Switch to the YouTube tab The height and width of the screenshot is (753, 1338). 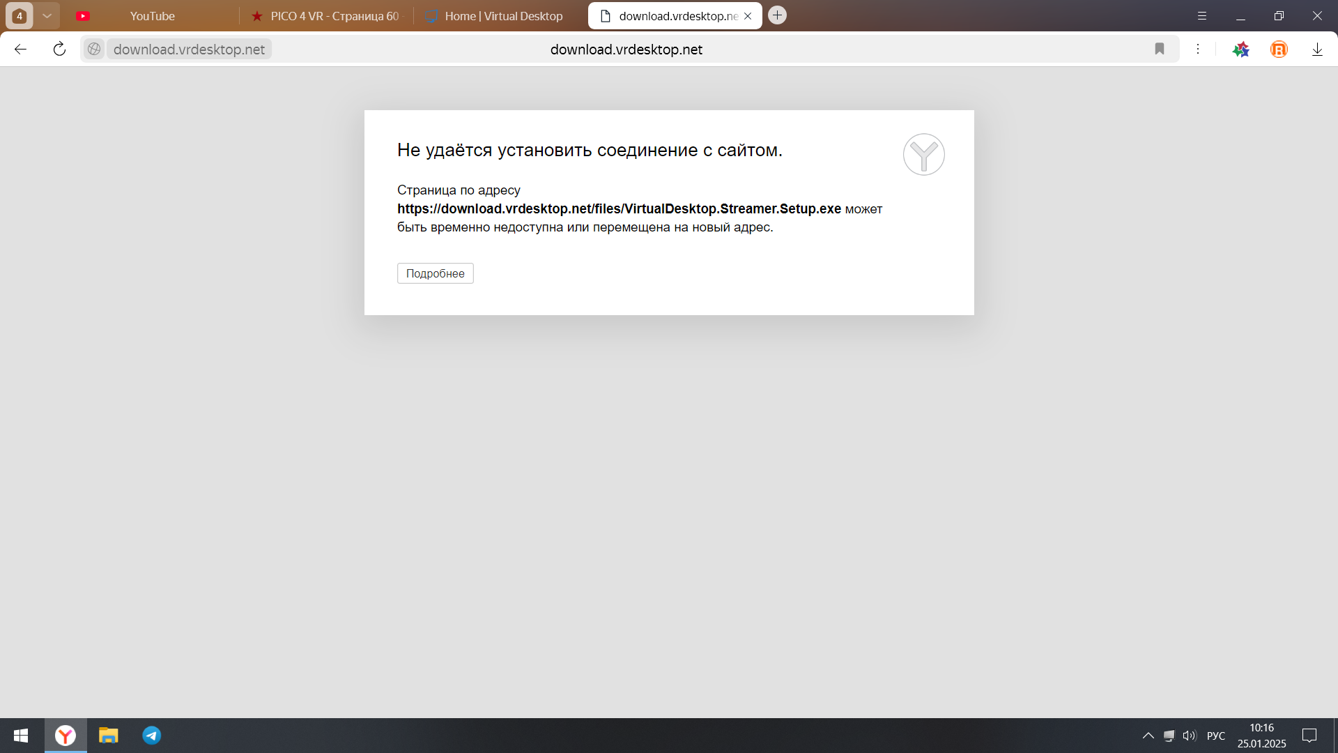point(152,16)
